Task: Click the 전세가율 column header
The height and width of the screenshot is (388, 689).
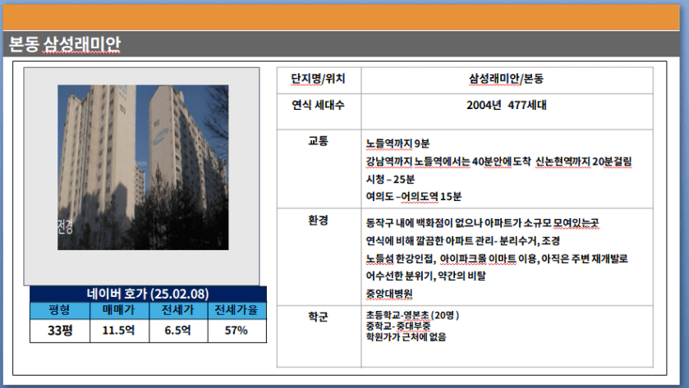Action: [x=237, y=310]
